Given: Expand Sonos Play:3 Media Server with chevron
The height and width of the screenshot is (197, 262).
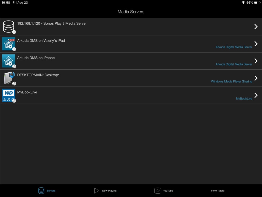Looking at the screenshot, I should coord(256,27).
